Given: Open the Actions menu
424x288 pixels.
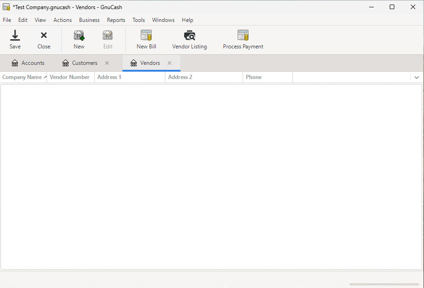Looking at the screenshot, I should point(63,20).
